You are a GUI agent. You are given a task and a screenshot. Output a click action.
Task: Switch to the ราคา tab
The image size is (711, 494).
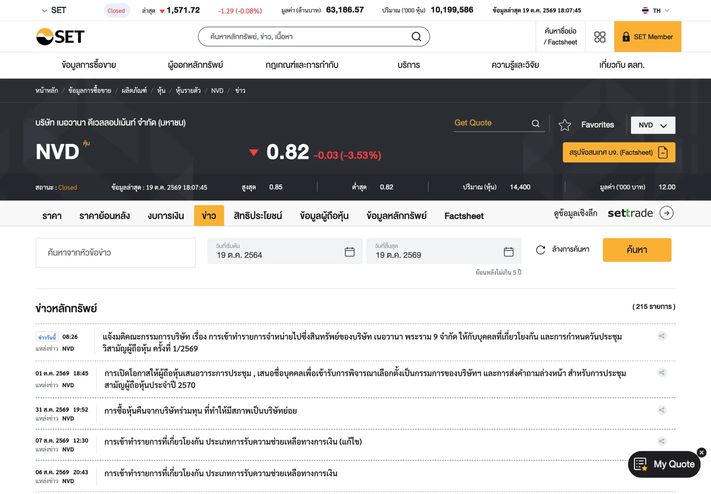pos(52,216)
